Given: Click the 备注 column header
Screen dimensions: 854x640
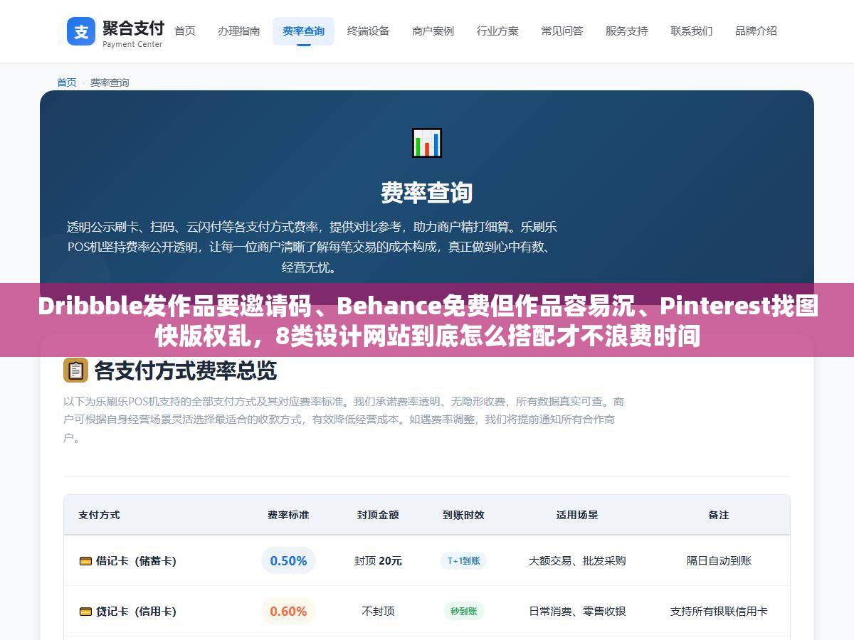Looking at the screenshot, I should point(719,515).
